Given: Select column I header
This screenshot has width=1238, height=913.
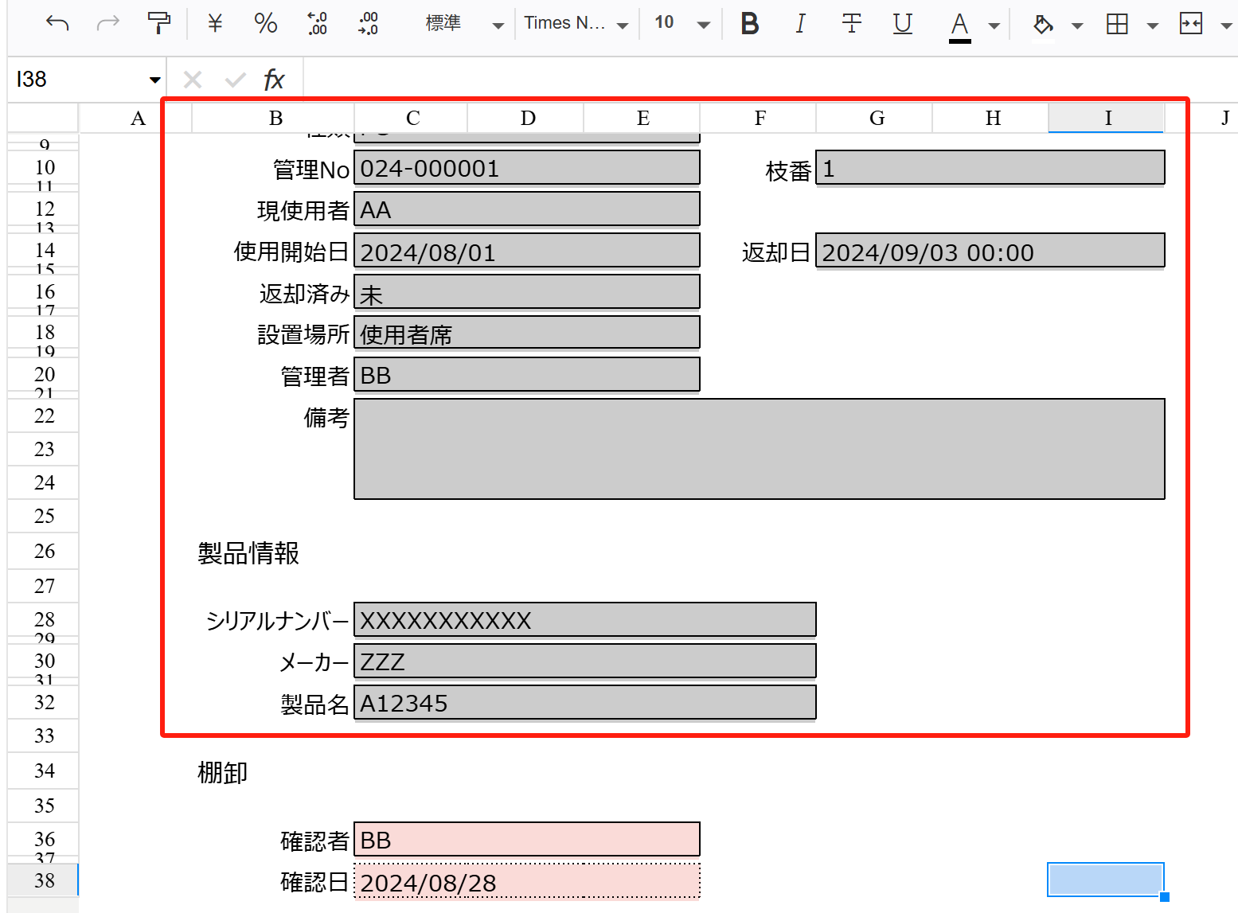Looking at the screenshot, I should pos(1107,118).
